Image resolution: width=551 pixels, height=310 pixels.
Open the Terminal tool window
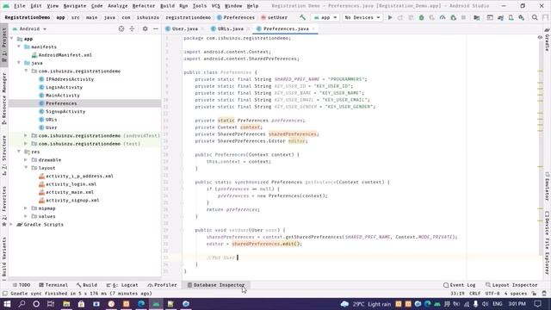[53, 285]
